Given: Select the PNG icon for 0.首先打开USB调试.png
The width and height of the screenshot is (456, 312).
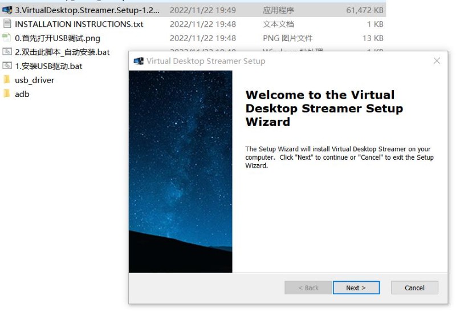Looking at the screenshot, I should click(x=7, y=38).
